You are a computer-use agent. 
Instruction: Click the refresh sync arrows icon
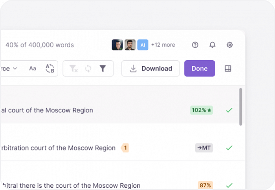[88, 69]
